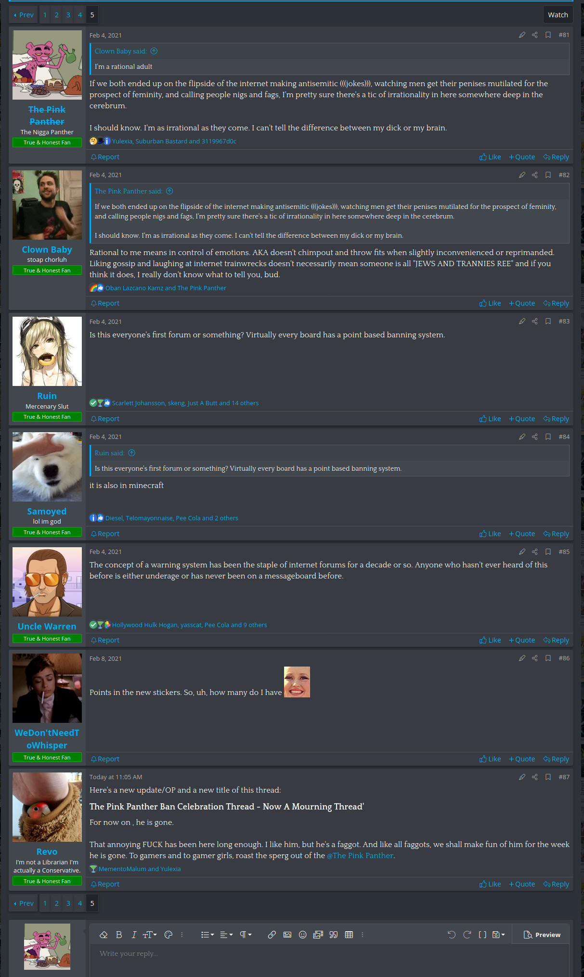Click the Insert table icon
This screenshot has width=584, height=977.
click(x=349, y=935)
